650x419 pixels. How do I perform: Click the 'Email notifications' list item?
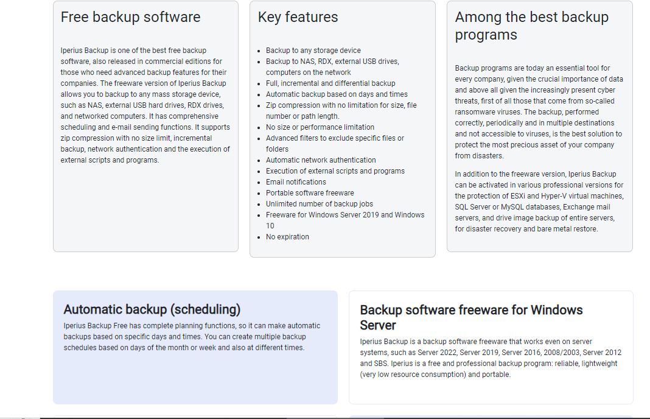(296, 181)
